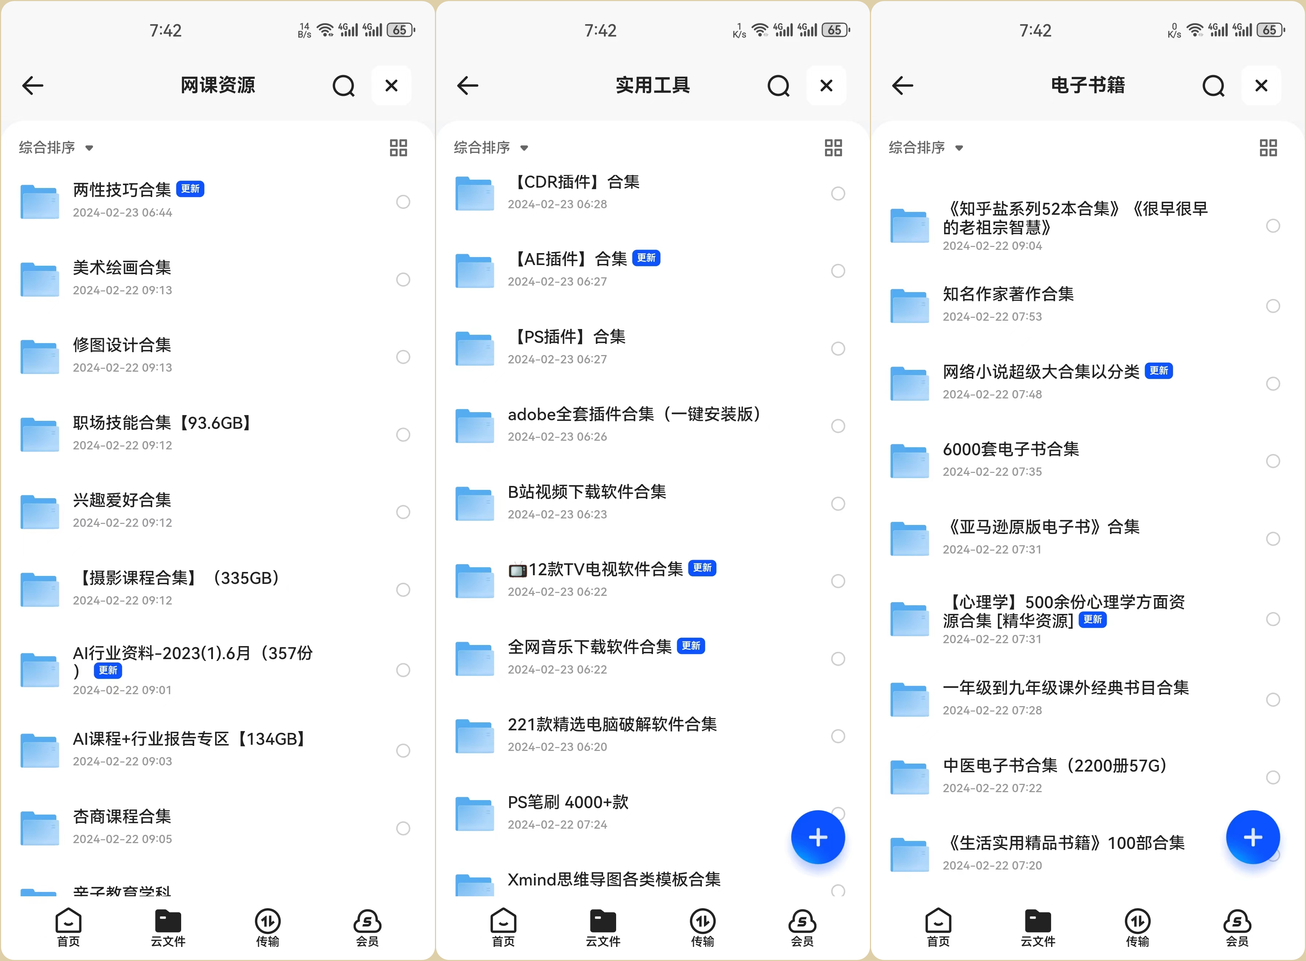
Task: Open the 中医电子书合集 folder icon
Action: tap(910, 777)
